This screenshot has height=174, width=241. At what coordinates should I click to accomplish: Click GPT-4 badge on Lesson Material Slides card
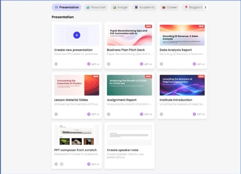click(93, 114)
